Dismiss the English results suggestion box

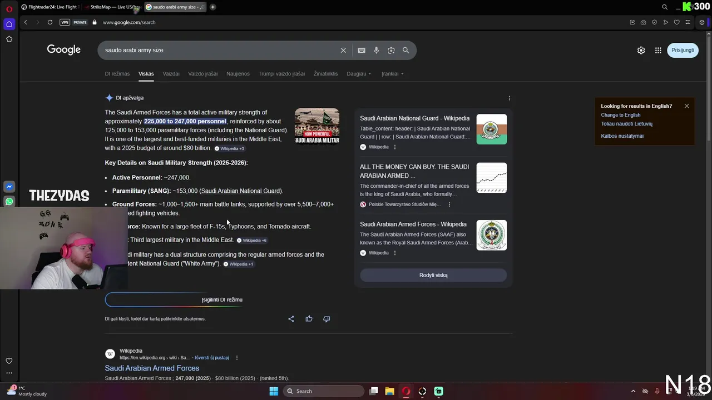coord(686,106)
